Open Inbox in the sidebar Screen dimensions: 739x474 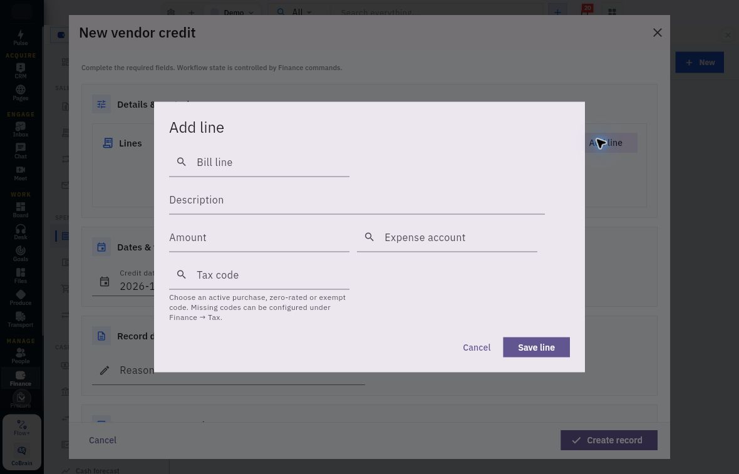pos(20,129)
